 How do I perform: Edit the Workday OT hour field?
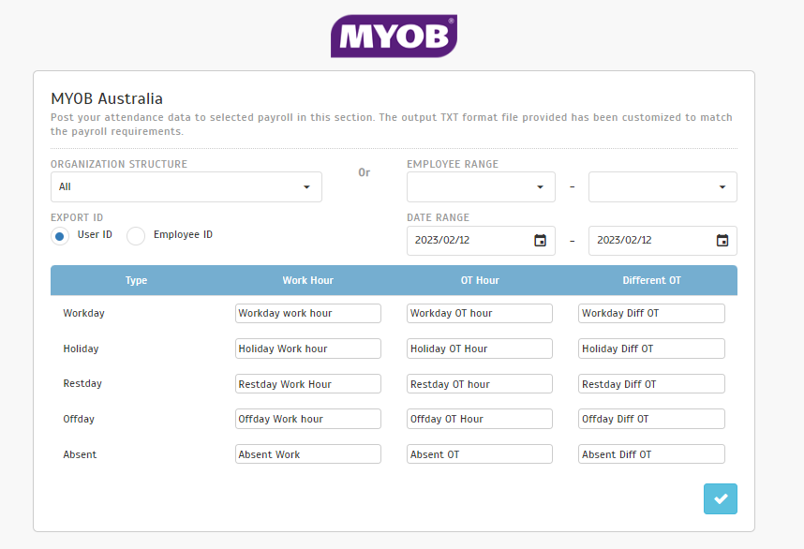[480, 313]
